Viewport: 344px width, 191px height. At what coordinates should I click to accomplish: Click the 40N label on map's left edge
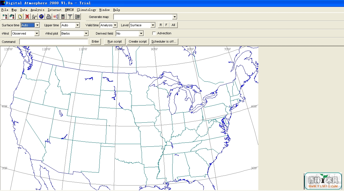tap(4, 106)
